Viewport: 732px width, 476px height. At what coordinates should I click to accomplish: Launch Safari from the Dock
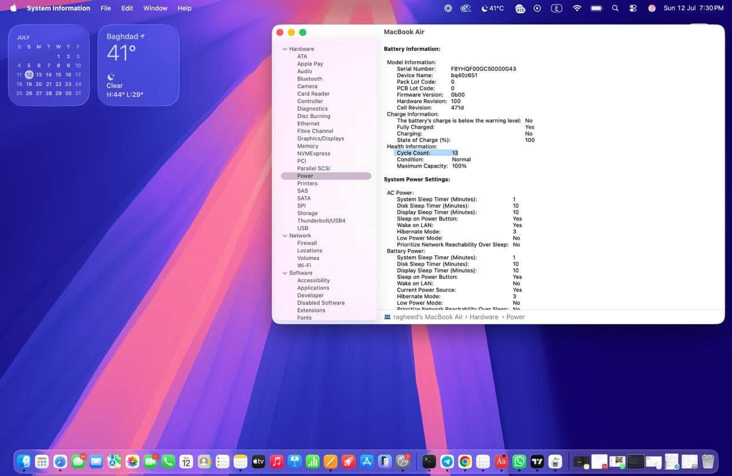pyautogui.click(x=60, y=461)
